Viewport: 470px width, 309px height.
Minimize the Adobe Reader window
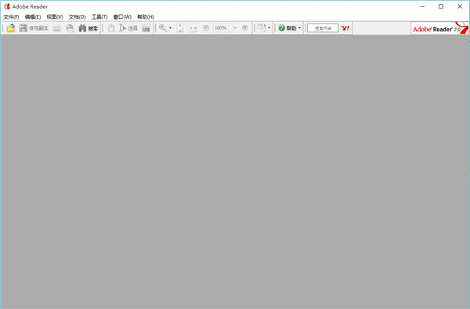click(x=423, y=6)
